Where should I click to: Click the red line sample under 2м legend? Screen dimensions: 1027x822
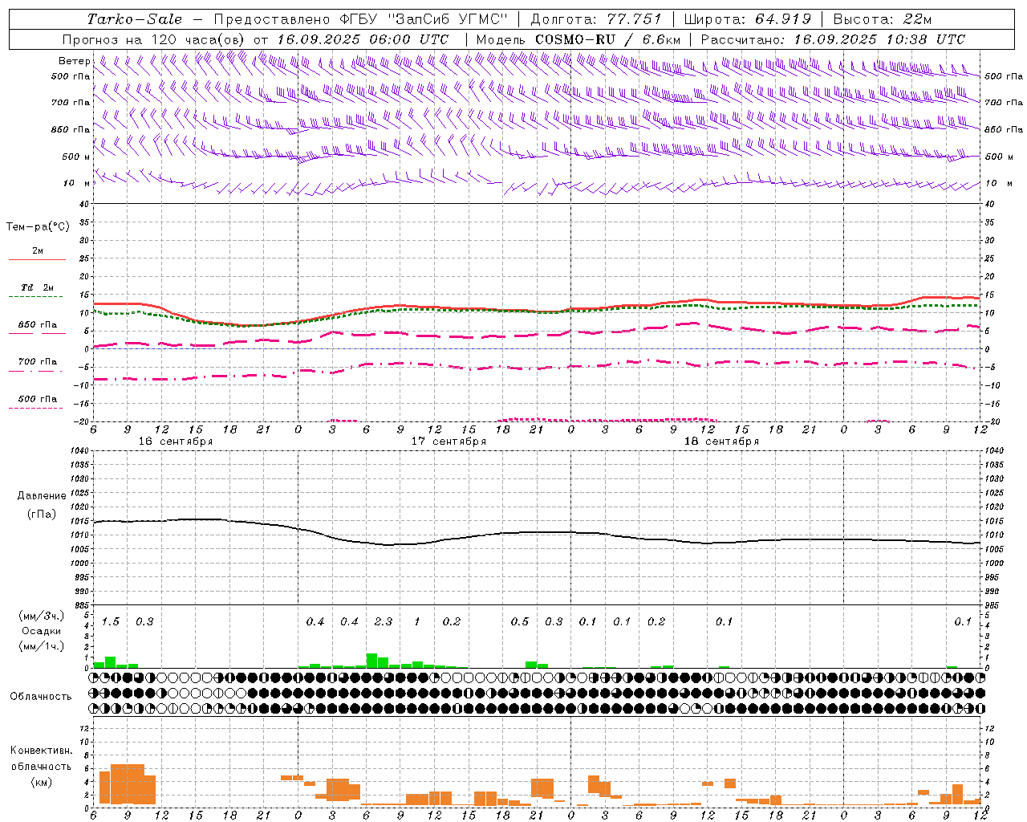pyautogui.click(x=37, y=260)
